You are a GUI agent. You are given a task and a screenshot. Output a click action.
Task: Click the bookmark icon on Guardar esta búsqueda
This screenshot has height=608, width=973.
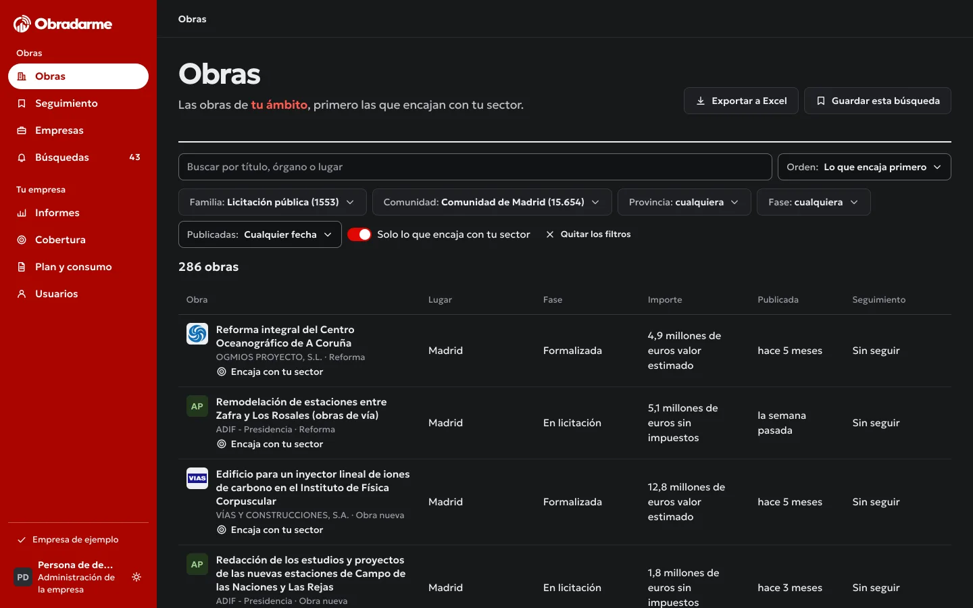click(x=821, y=101)
